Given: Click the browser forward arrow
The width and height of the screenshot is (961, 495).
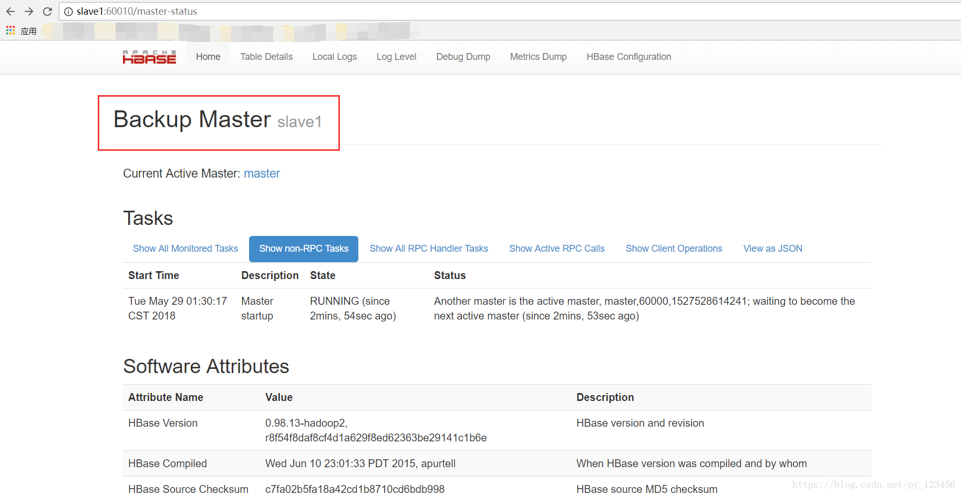Looking at the screenshot, I should click(x=29, y=11).
